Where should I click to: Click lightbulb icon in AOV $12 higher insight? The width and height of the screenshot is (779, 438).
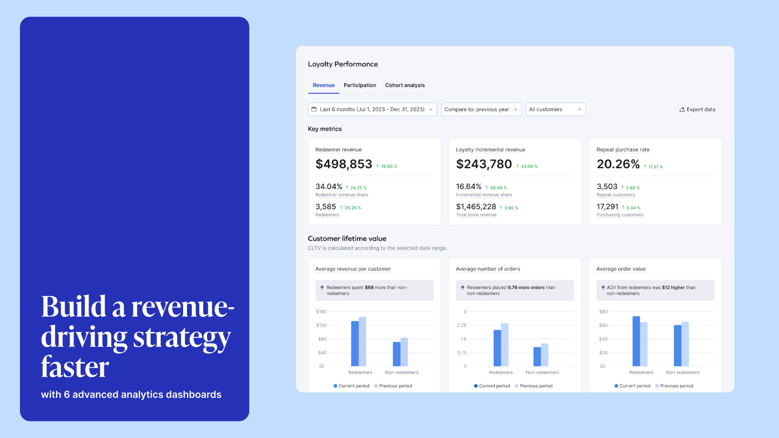click(603, 288)
